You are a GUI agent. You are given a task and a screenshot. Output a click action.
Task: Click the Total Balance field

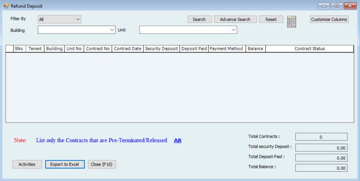click(x=321, y=168)
